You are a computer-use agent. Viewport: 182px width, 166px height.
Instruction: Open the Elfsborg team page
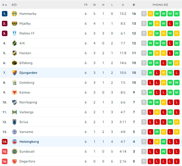click(26, 63)
